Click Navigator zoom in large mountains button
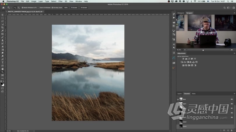Screen dimensions: 236x132 [x=232, y=50]
